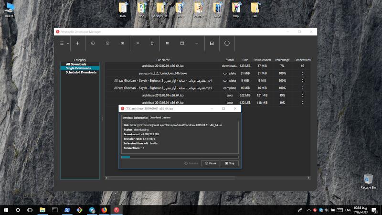
Task: Switch to the Download Options tab
Action: coord(160,118)
